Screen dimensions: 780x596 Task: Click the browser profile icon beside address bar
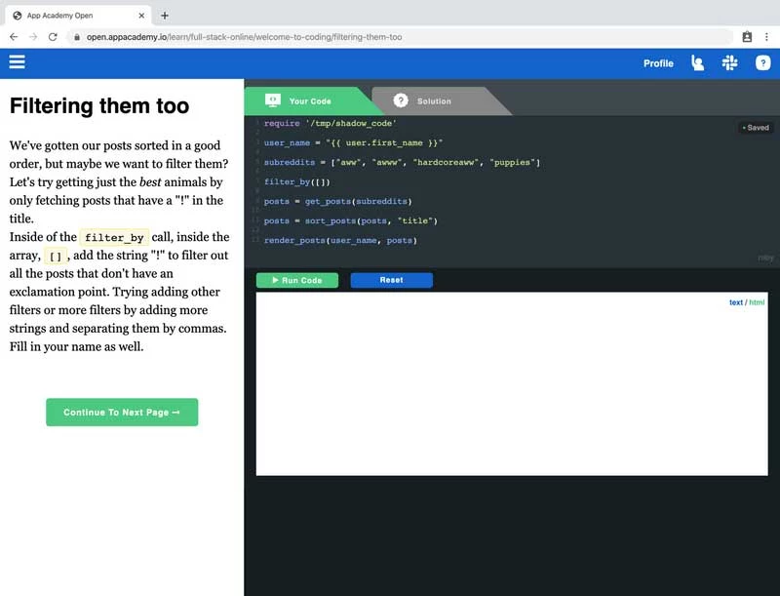pos(747,37)
